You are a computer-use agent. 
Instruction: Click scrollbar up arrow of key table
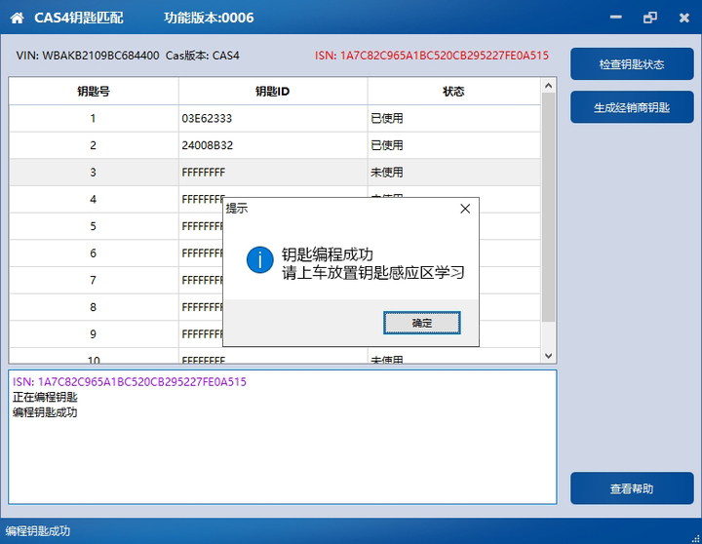(x=548, y=85)
